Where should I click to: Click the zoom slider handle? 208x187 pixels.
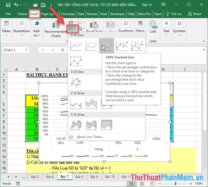point(175,183)
